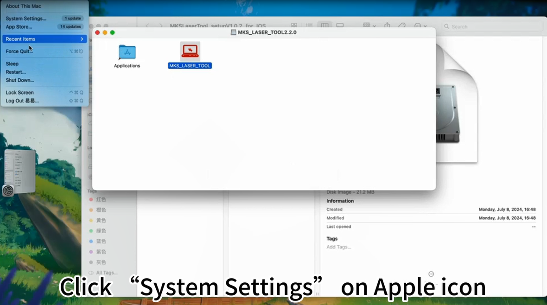Open the Finder action menu dropdown
Image resolution: width=547 pixels, height=305 pixels.
420,25
